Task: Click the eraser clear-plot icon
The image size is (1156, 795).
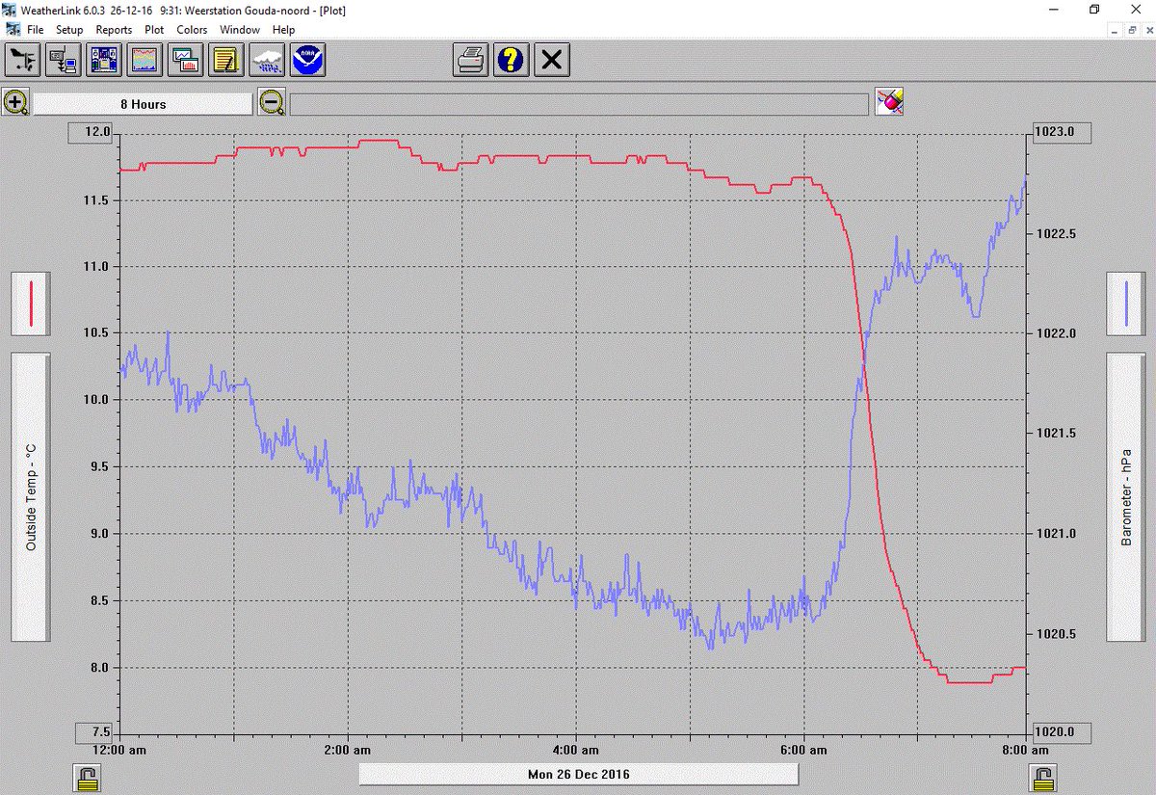Action: point(889,101)
